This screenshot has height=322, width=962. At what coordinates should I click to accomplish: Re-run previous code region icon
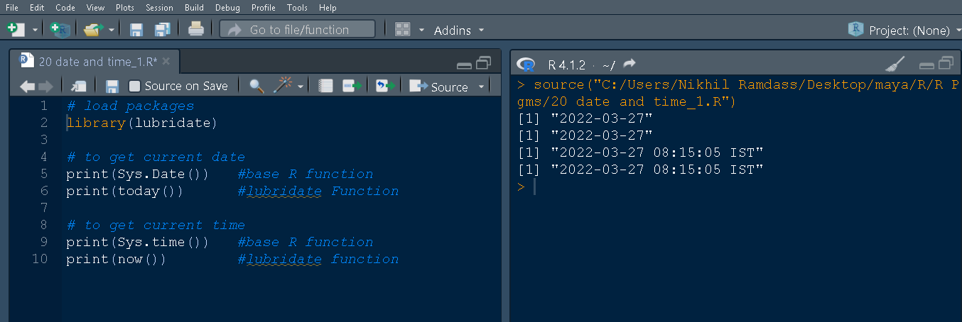pos(385,86)
